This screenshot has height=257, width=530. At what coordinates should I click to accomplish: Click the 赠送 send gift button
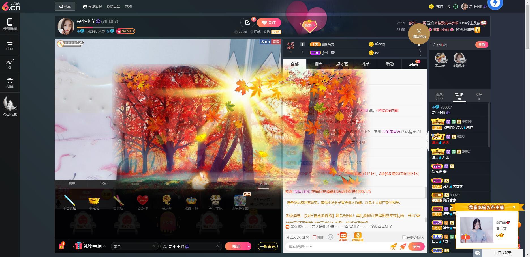click(x=236, y=246)
